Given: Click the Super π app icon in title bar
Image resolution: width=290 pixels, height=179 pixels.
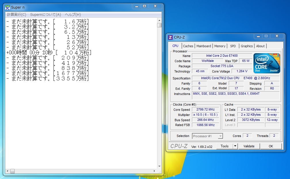Looking at the screenshot, I should pos(7,7).
